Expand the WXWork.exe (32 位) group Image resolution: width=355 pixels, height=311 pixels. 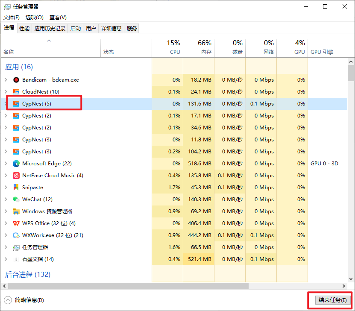6,235
